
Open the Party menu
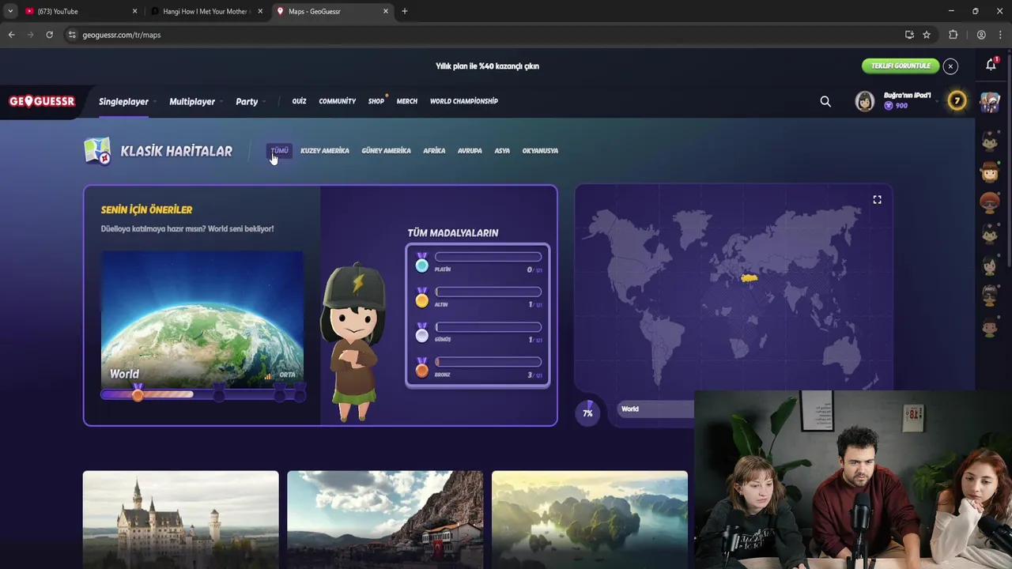pyautogui.click(x=247, y=102)
